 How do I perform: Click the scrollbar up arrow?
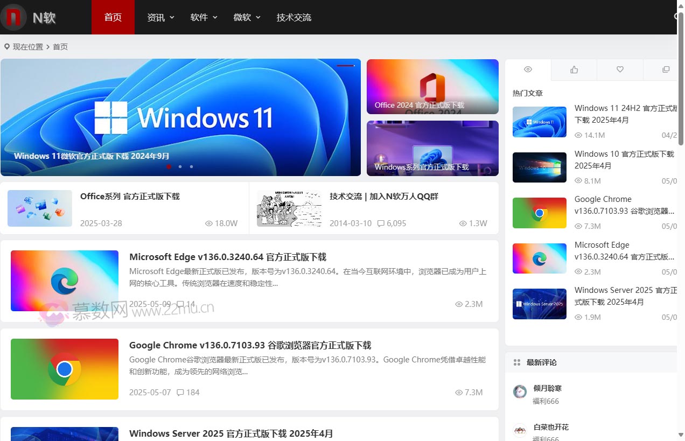[x=681, y=4]
